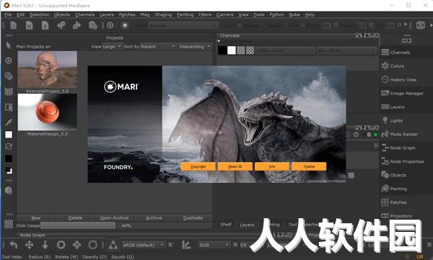The width and height of the screenshot is (433, 260).
Task: Click the swap foreground background colors icon
Action: pyautogui.click(x=9, y=146)
